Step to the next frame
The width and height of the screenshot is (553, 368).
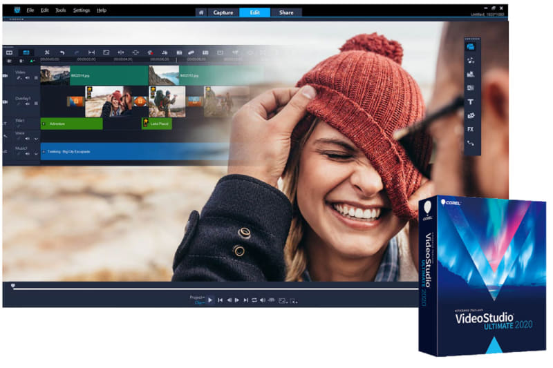[x=237, y=300]
